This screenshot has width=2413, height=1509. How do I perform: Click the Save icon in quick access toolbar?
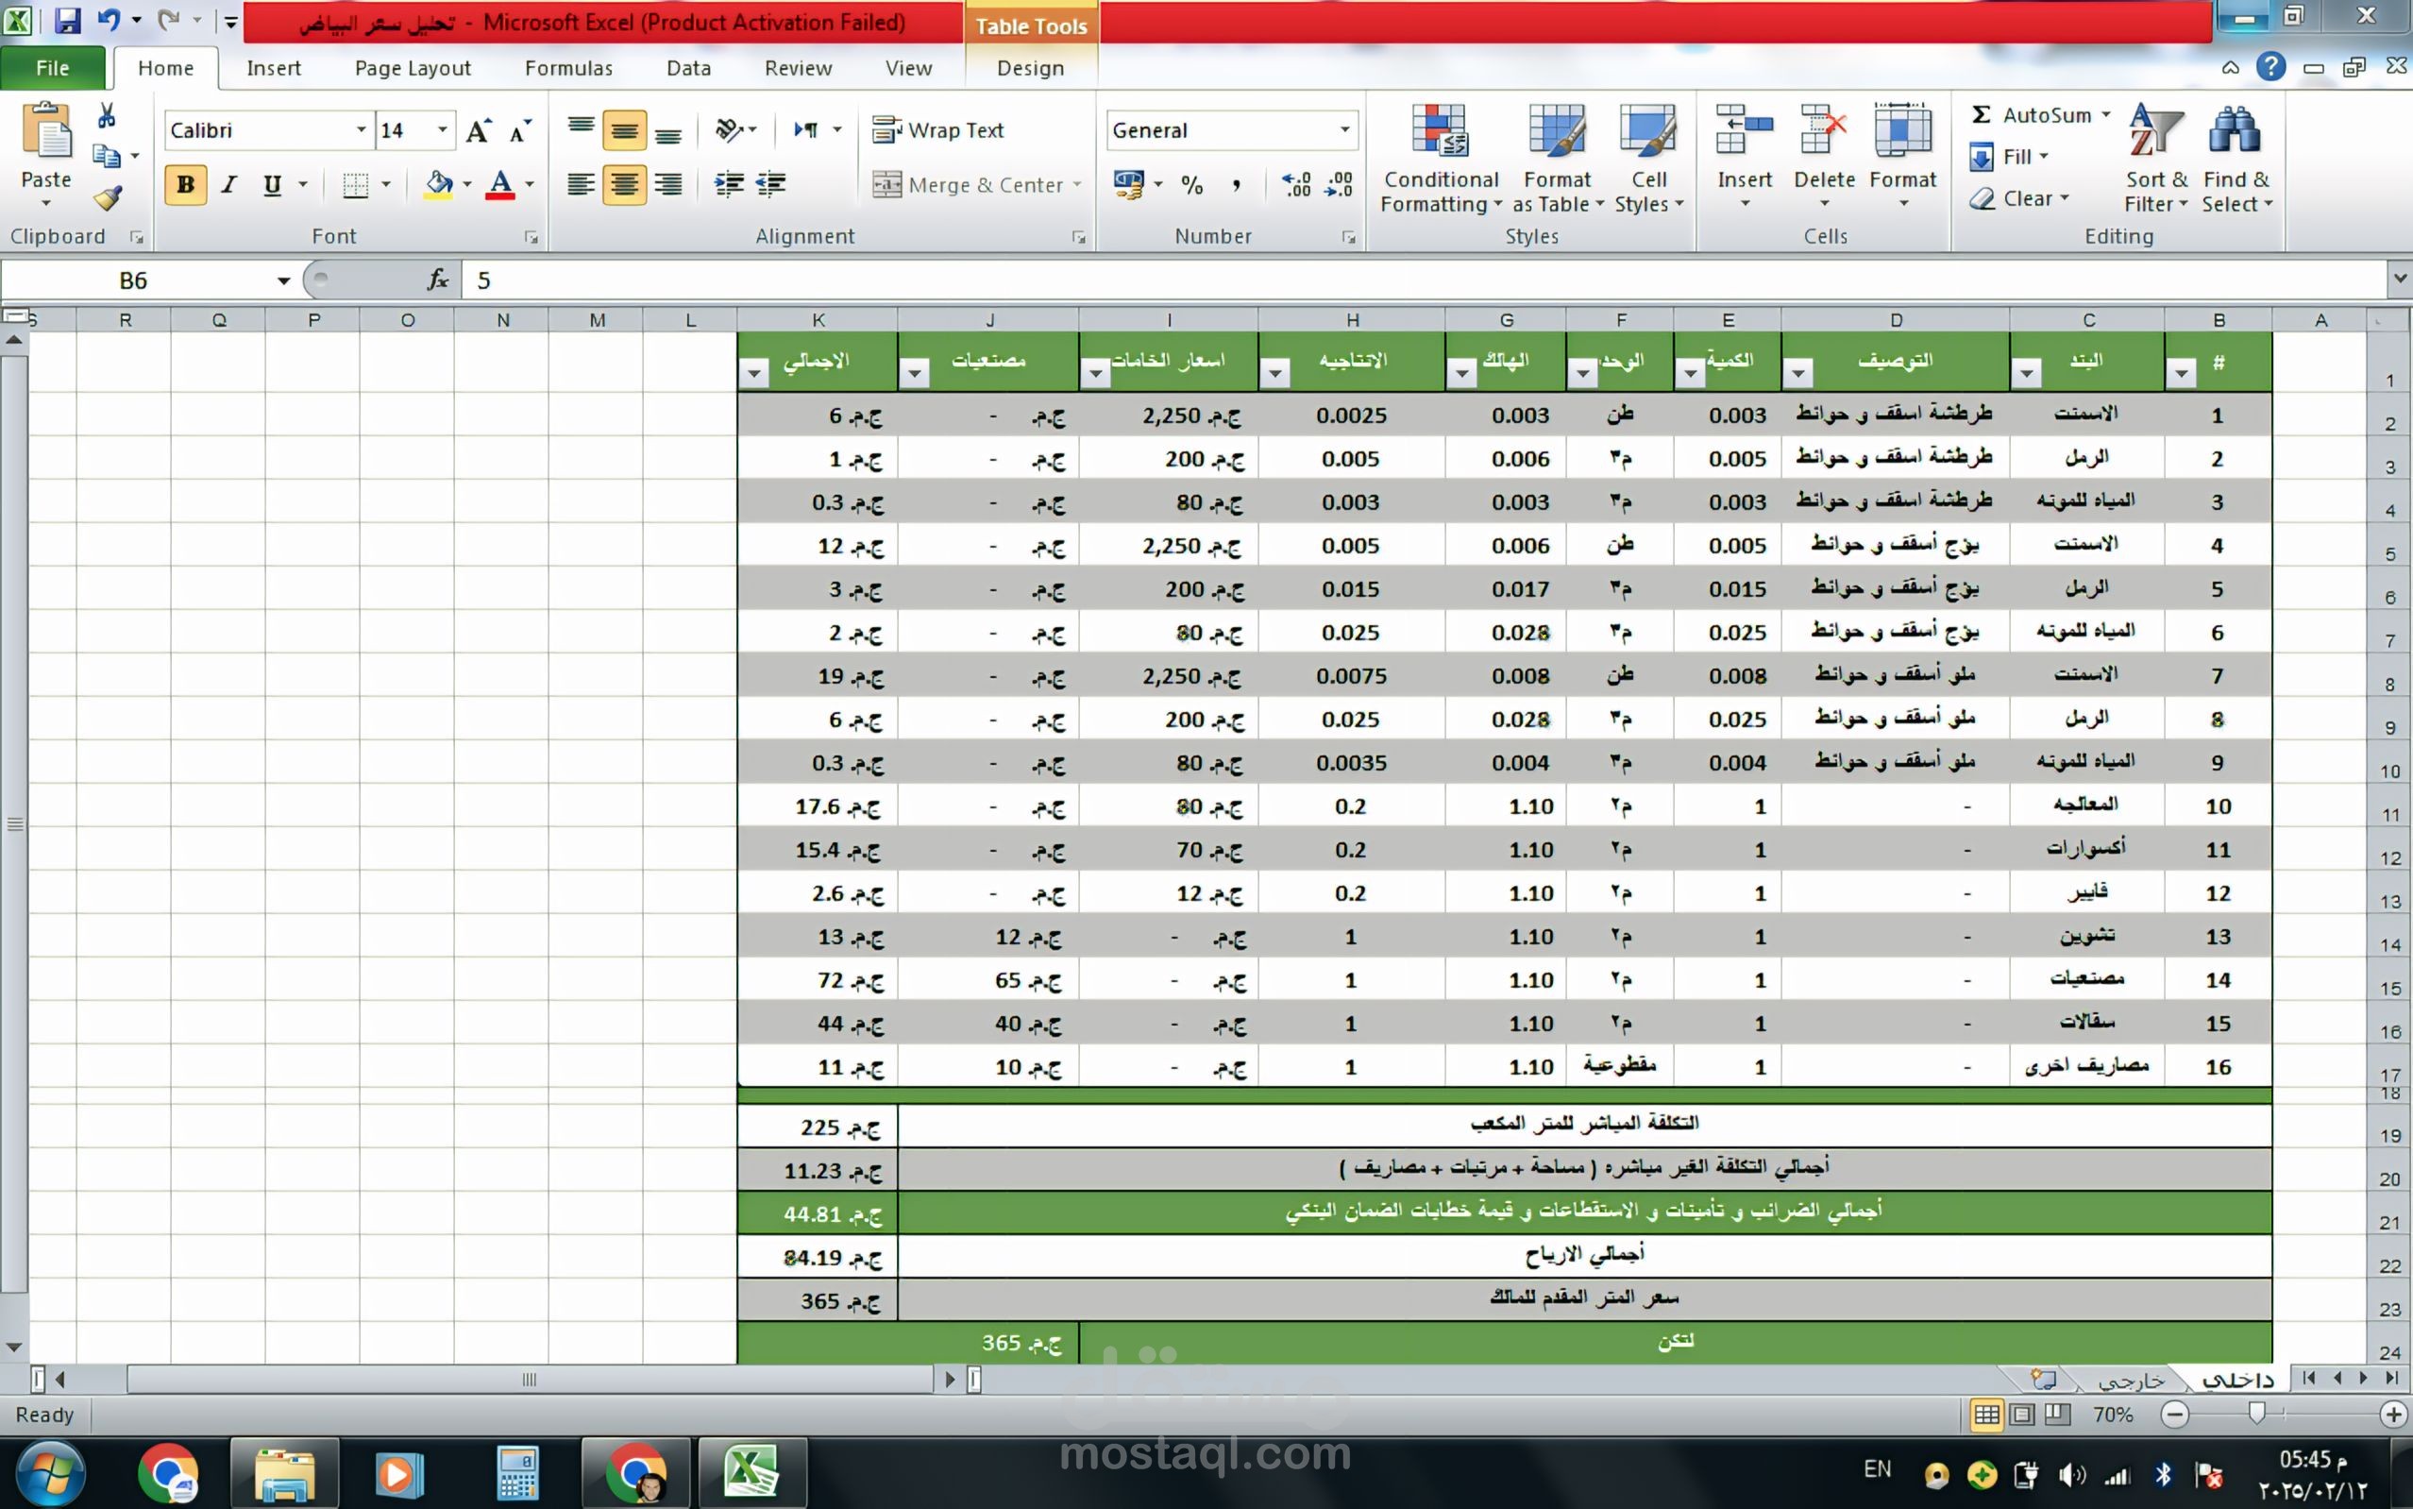[x=67, y=20]
